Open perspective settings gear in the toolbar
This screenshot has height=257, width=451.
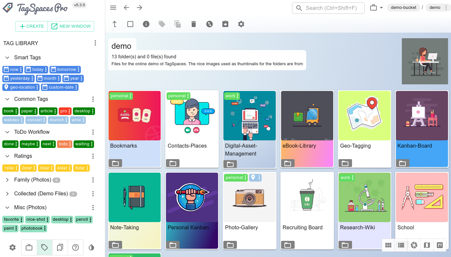pyautogui.click(x=241, y=24)
